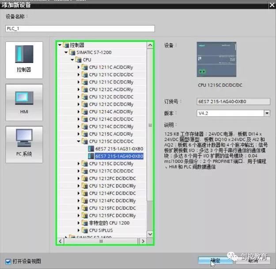
Task: Click the tree scroll-down arrow
Action: (x=150, y=234)
